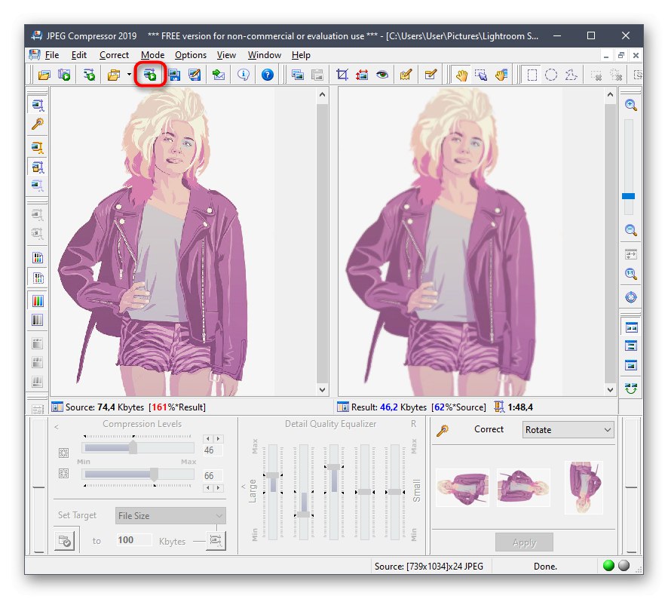
Task: Open the Options menu
Action: click(191, 55)
